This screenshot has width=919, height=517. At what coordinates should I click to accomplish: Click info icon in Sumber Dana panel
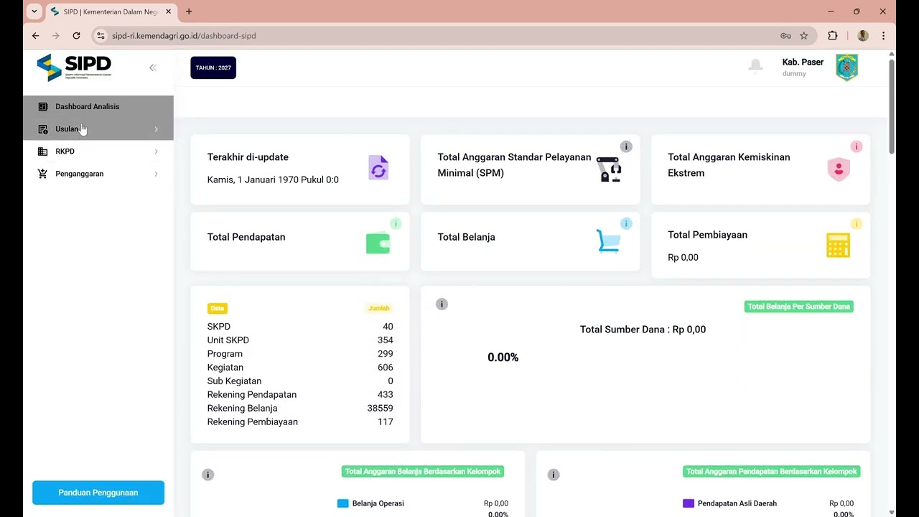(442, 304)
